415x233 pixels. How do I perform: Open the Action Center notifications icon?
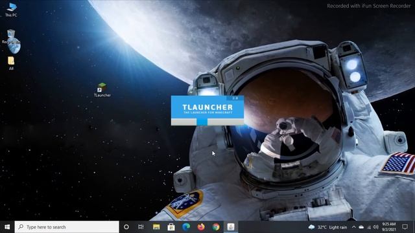tap(405, 227)
